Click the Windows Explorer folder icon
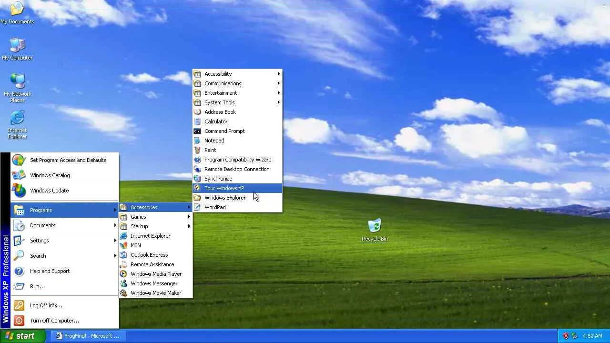Screen dimensions: 610x343 [197, 198]
